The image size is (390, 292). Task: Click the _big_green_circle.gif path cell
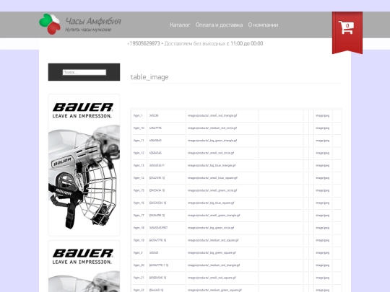pyautogui.click(x=222, y=228)
